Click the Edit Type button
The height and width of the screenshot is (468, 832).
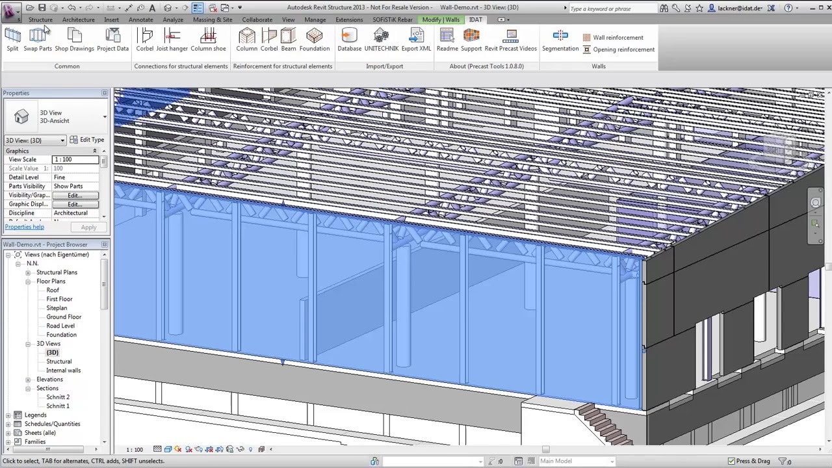(x=87, y=140)
